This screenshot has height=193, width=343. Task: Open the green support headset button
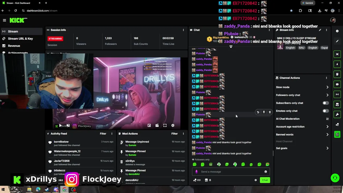pyautogui.click(x=335, y=178)
